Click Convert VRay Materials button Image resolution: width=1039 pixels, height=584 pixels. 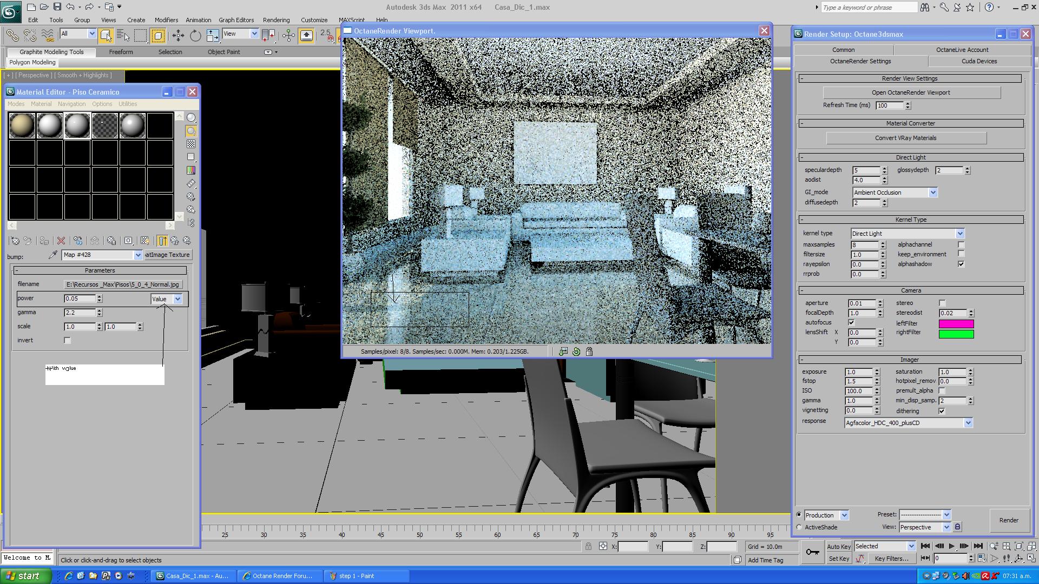[x=905, y=138]
